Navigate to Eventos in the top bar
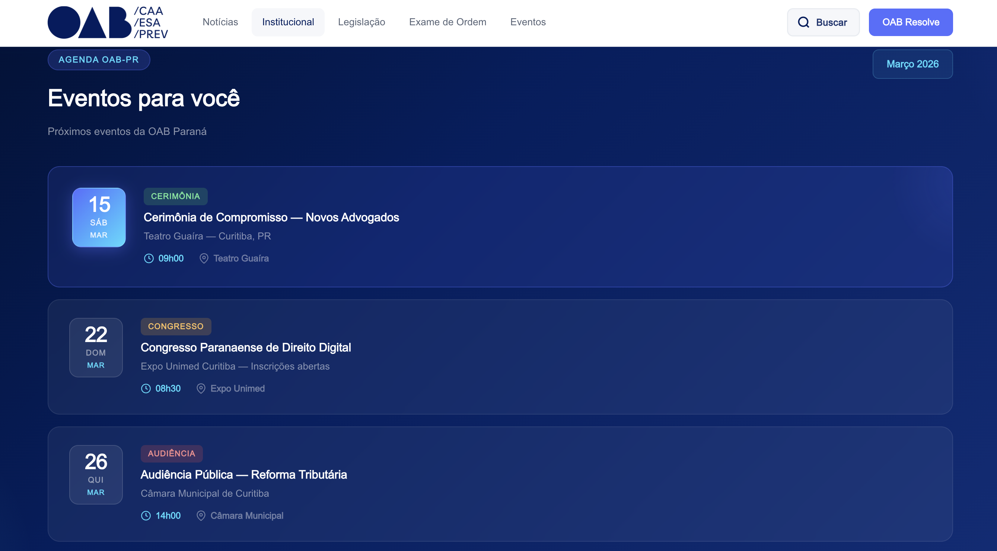Viewport: 997px width, 551px height. [x=528, y=22]
